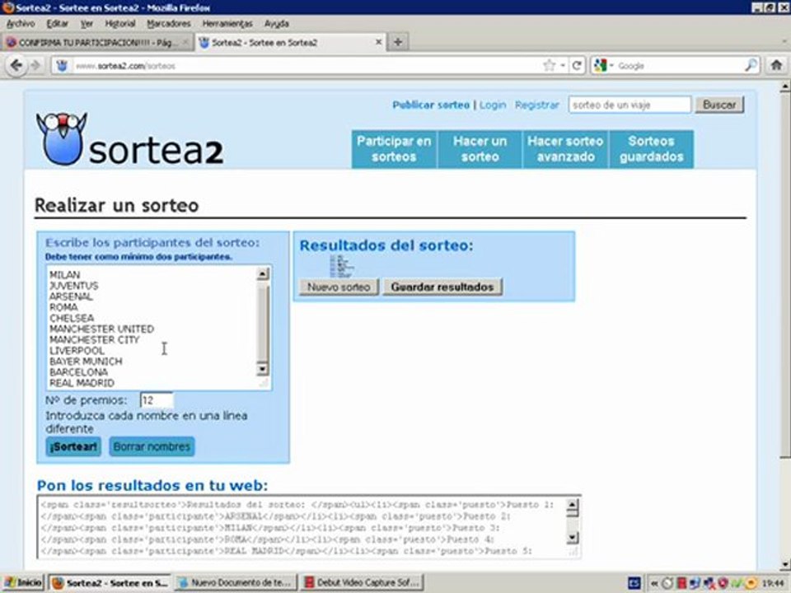Open Hacer sorteo avanzado section

565,149
